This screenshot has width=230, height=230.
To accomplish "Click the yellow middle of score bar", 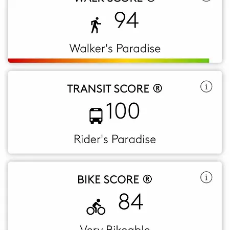I will pos(126,61).
